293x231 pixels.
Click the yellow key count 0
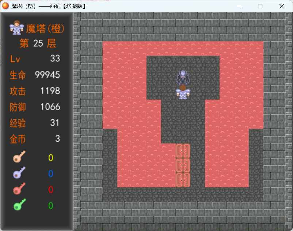[51, 158]
